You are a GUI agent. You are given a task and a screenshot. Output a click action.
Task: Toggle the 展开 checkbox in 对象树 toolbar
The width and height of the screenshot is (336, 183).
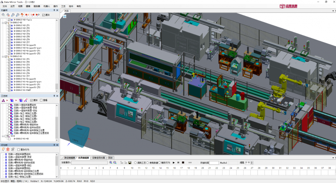[43, 15]
